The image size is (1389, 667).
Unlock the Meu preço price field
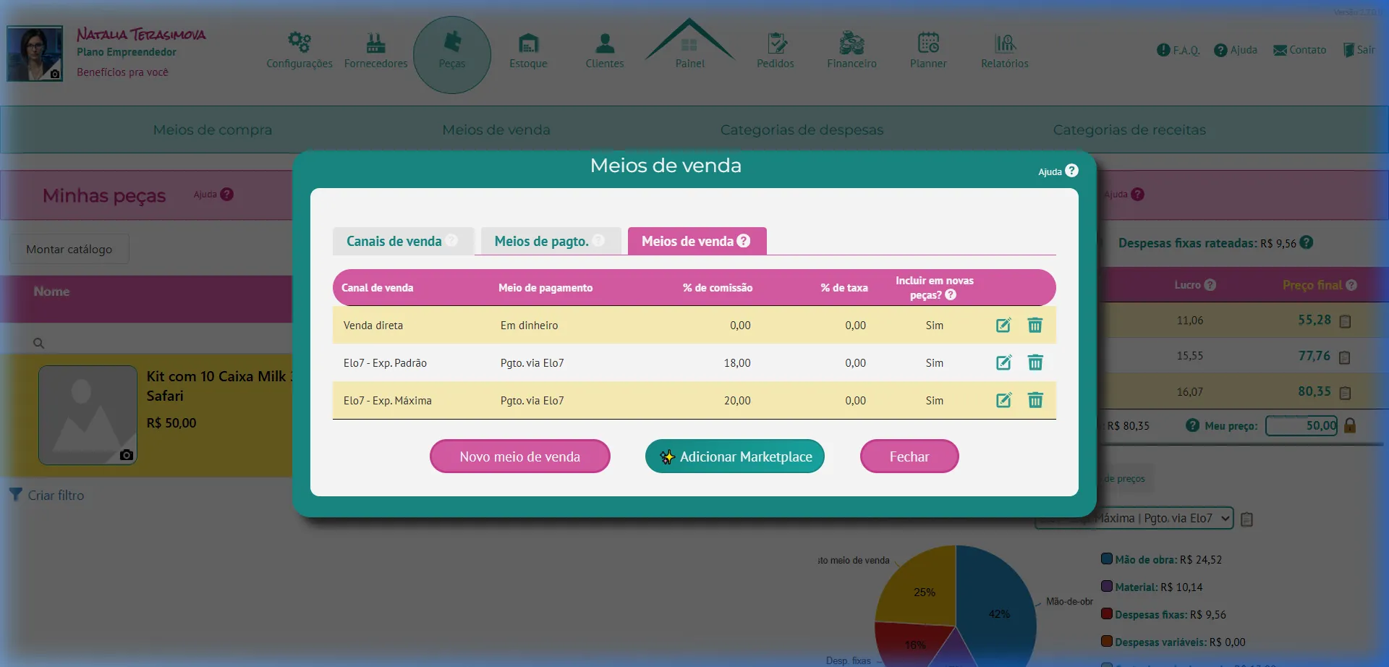point(1351,425)
